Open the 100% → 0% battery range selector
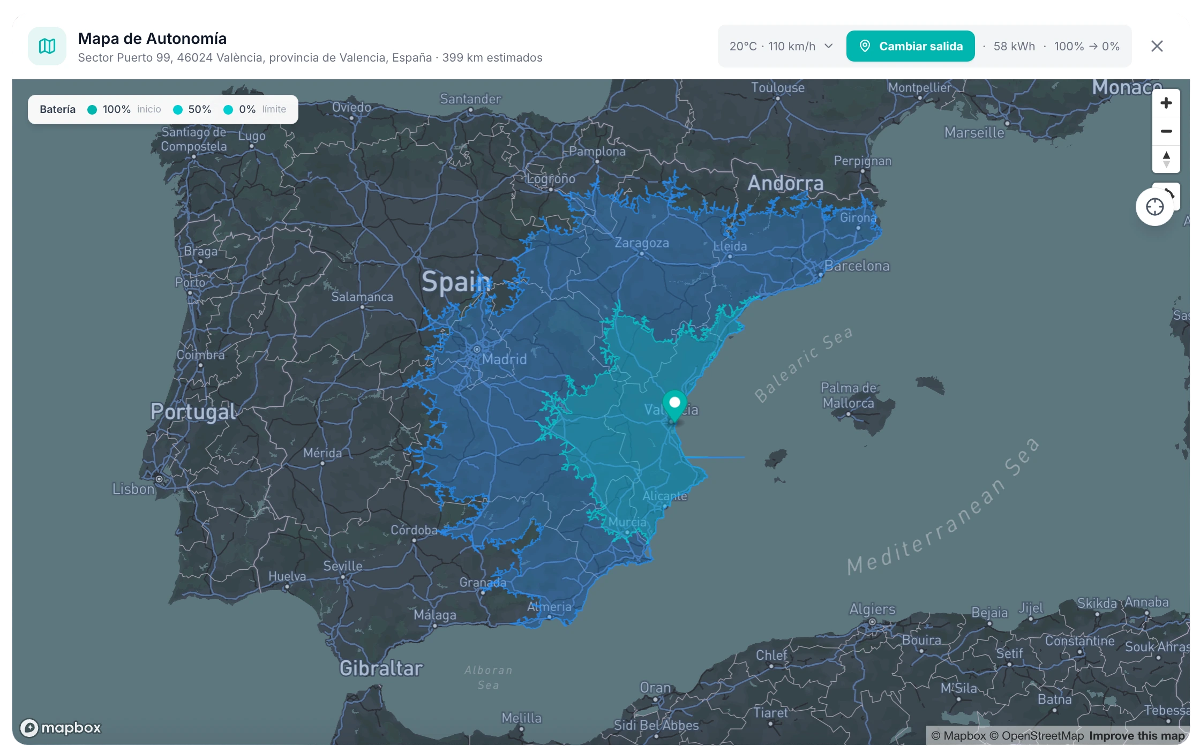The image size is (1200, 753). coord(1086,46)
